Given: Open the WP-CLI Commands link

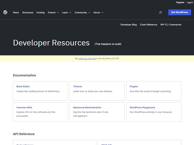Looking at the screenshot, I should pos(171,25).
